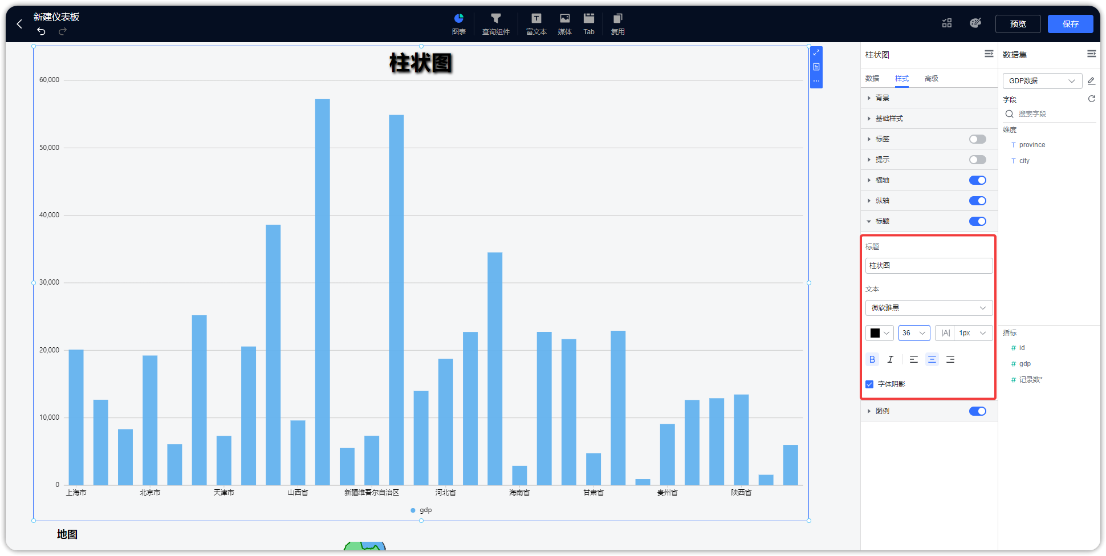1106x556 pixels.
Task: Disable the 横轴 x-axis switch
Action: [x=978, y=180]
